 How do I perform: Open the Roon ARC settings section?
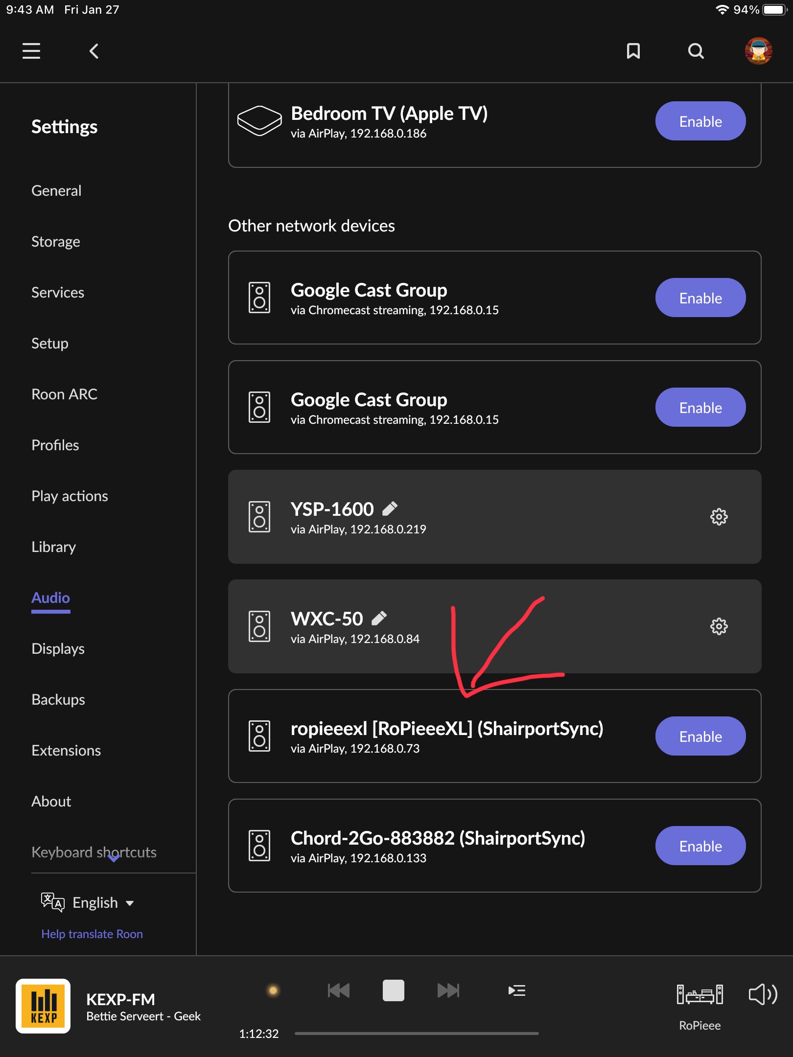(65, 394)
